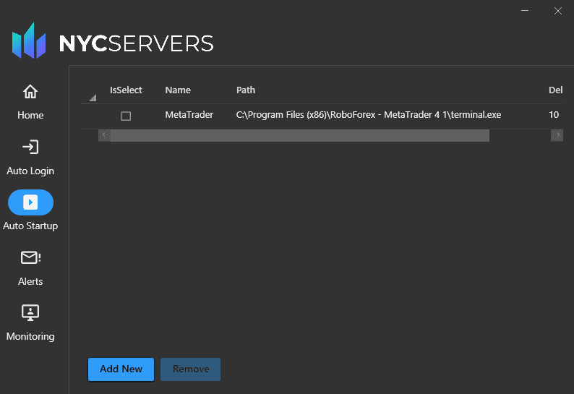Minimize the NYC Servers window
Viewport: 574px width, 394px height.
tap(524, 11)
